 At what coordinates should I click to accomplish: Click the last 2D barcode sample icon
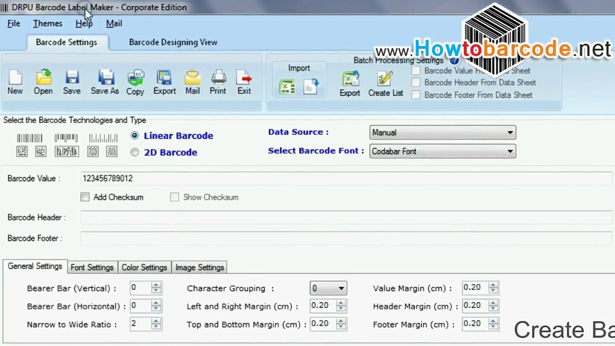coord(111,151)
